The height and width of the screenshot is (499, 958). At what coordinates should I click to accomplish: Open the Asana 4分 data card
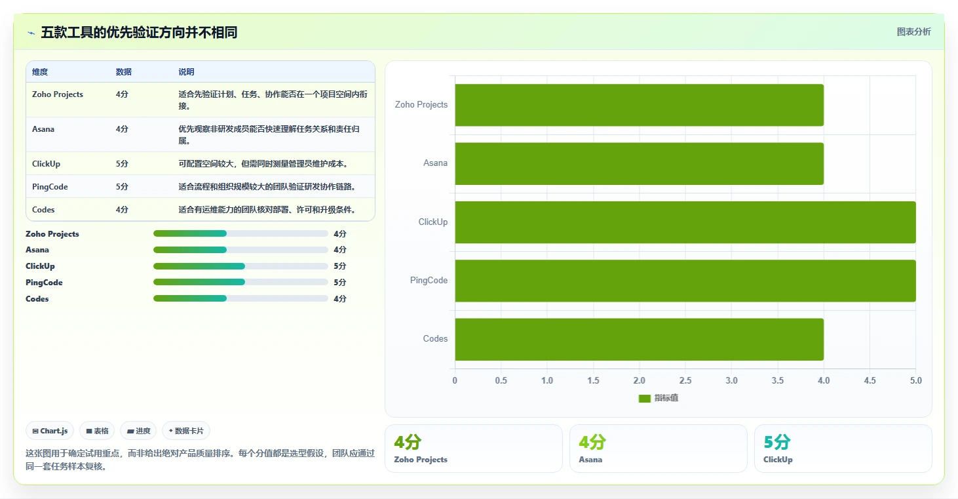(659, 449)
